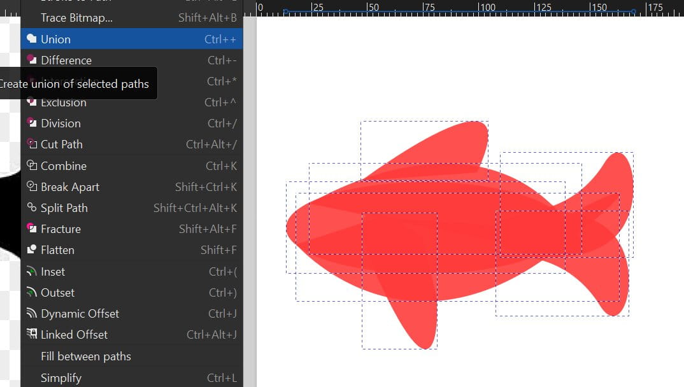This screenshot has width=684, height=387.
Task: Click the Inset icon
Action: [x=31, y=271]
